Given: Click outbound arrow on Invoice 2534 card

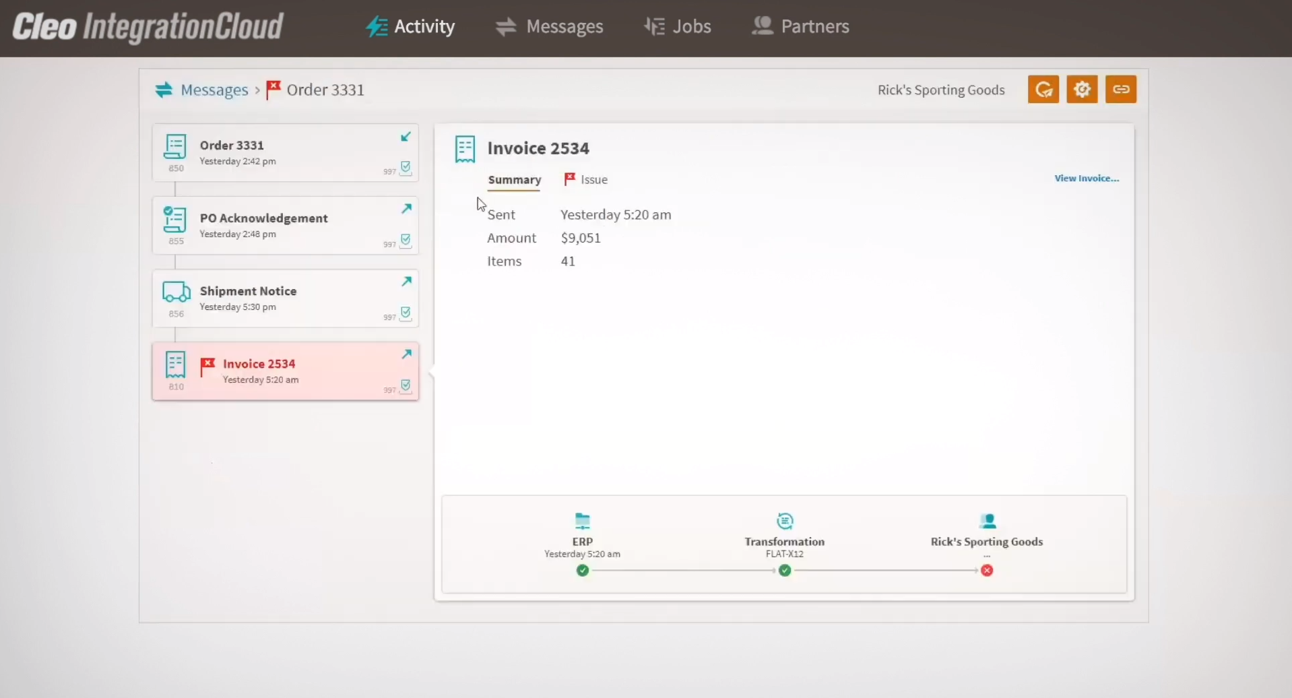Looking at the screenshot, I should [406, 354].
